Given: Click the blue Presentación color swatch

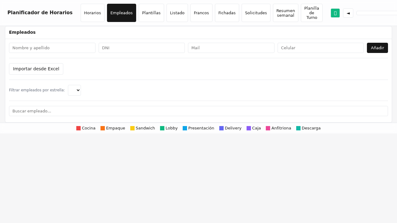Looking at the screenshot, I should pos(185,128).
